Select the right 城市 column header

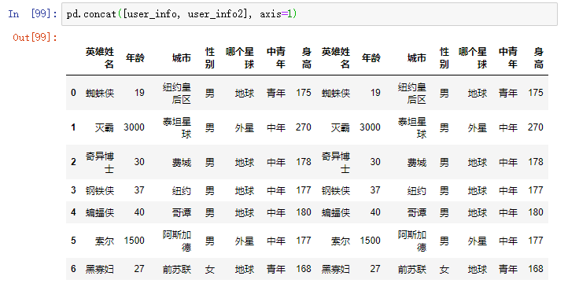click(x=417, y=58)
